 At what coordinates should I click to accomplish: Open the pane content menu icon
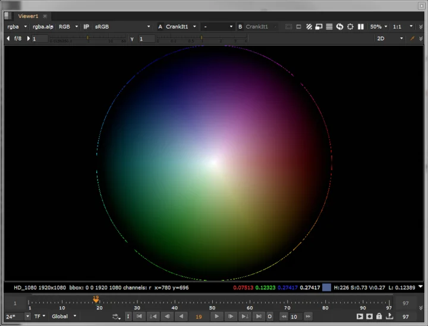point(8,16)
